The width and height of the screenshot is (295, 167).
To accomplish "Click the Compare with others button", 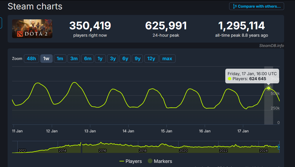I will (256, 6).
